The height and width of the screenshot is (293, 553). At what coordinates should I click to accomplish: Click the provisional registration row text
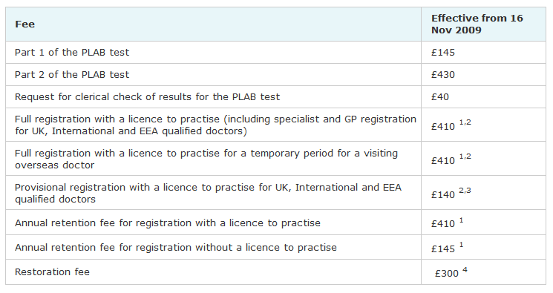click(x=208, y=193)
